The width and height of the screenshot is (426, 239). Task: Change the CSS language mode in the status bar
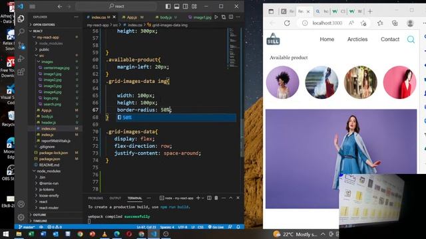pyautogui.click(x=200, y=227)
